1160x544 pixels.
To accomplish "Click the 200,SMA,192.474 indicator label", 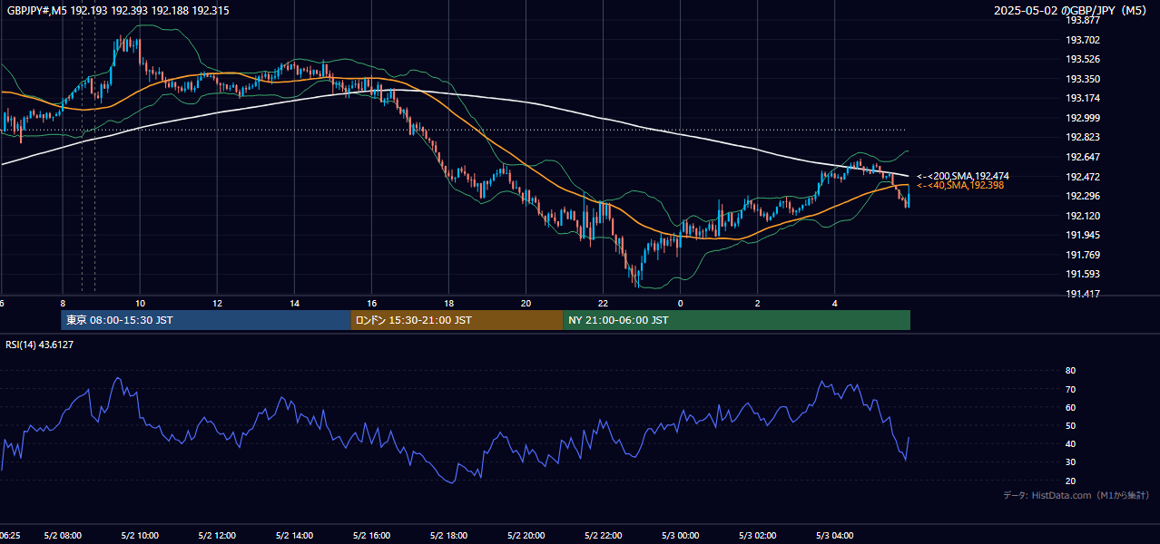I will point(963,176).
